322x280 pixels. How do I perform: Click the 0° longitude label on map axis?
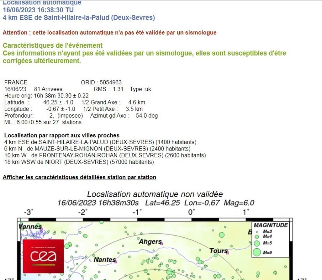(x=191, y=212)
